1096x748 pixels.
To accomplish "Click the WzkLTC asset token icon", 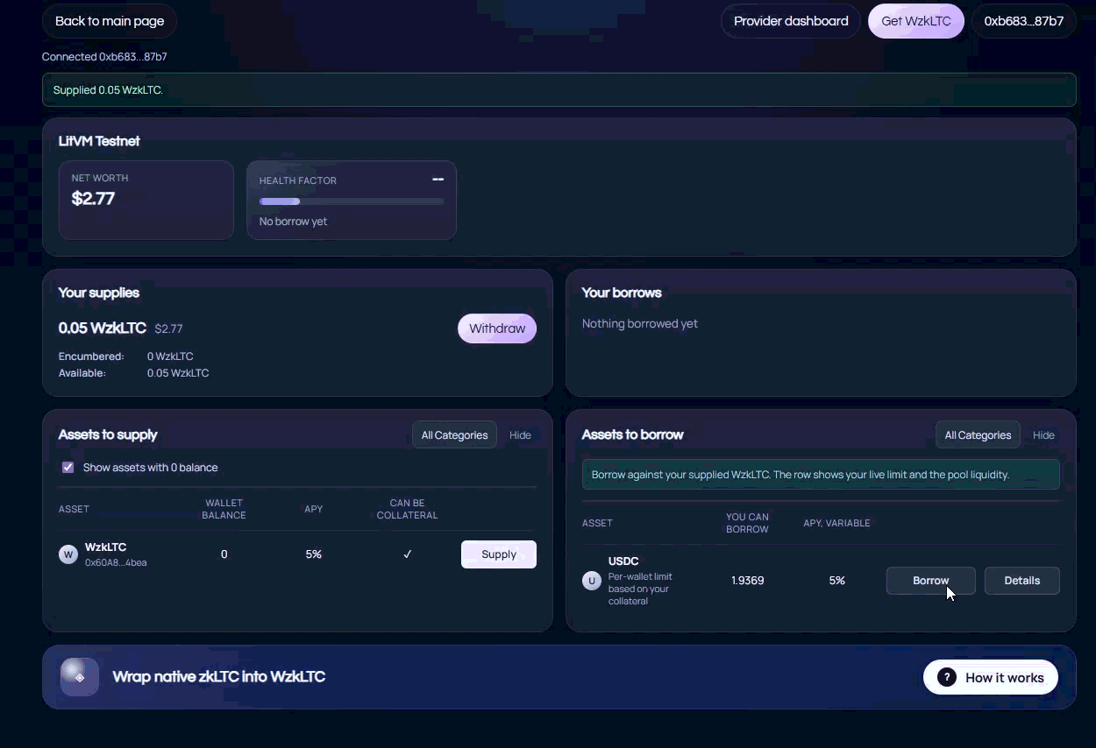I will tap(68, 554).
